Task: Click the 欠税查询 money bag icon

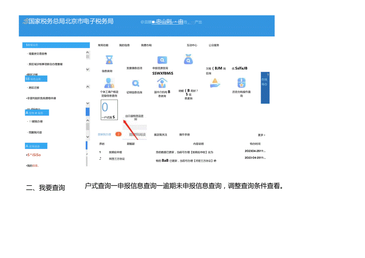Action: pyautogui.click(x=188, y=59)
